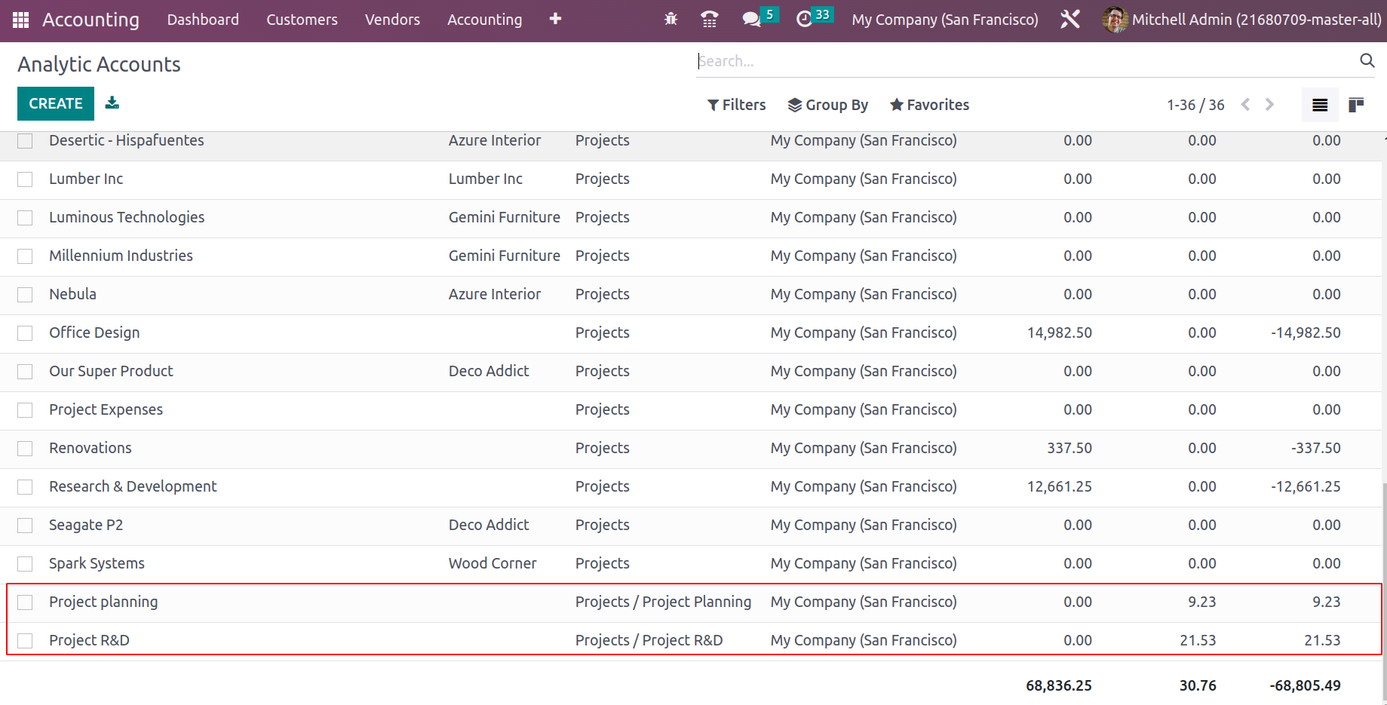Viewport: 1387px width, 705px height.
Task: Click Wood Corner customer cell
Action: 493,563
